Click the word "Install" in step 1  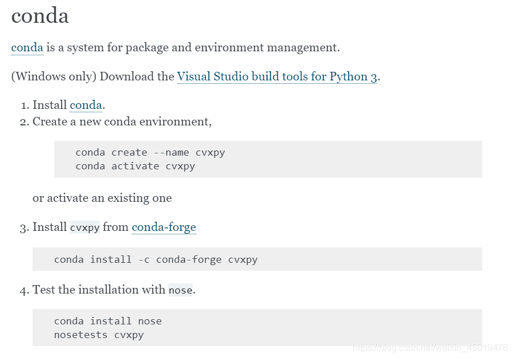50,105
